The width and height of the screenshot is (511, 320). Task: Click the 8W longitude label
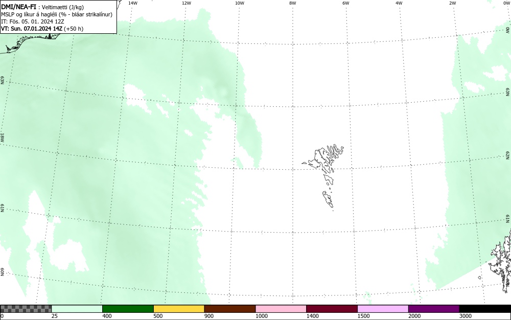pyautogui.click(x=293, y=3)
